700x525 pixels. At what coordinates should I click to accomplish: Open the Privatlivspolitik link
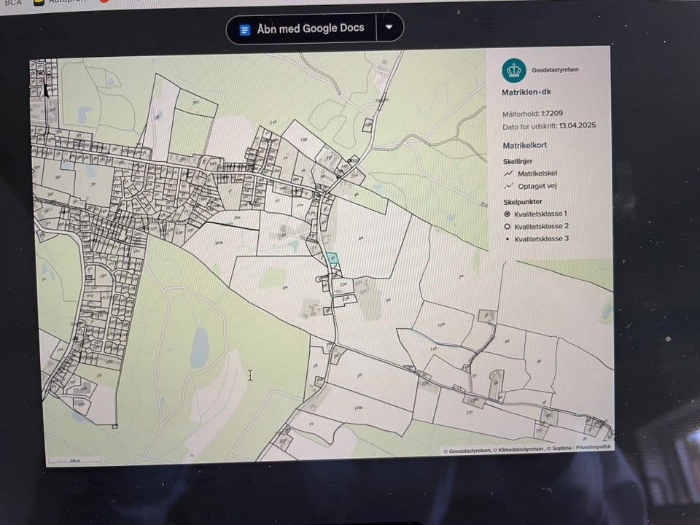(593, 447)
